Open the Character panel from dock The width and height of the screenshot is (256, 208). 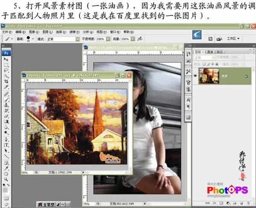pyautogui.click(x=188, y=100)
